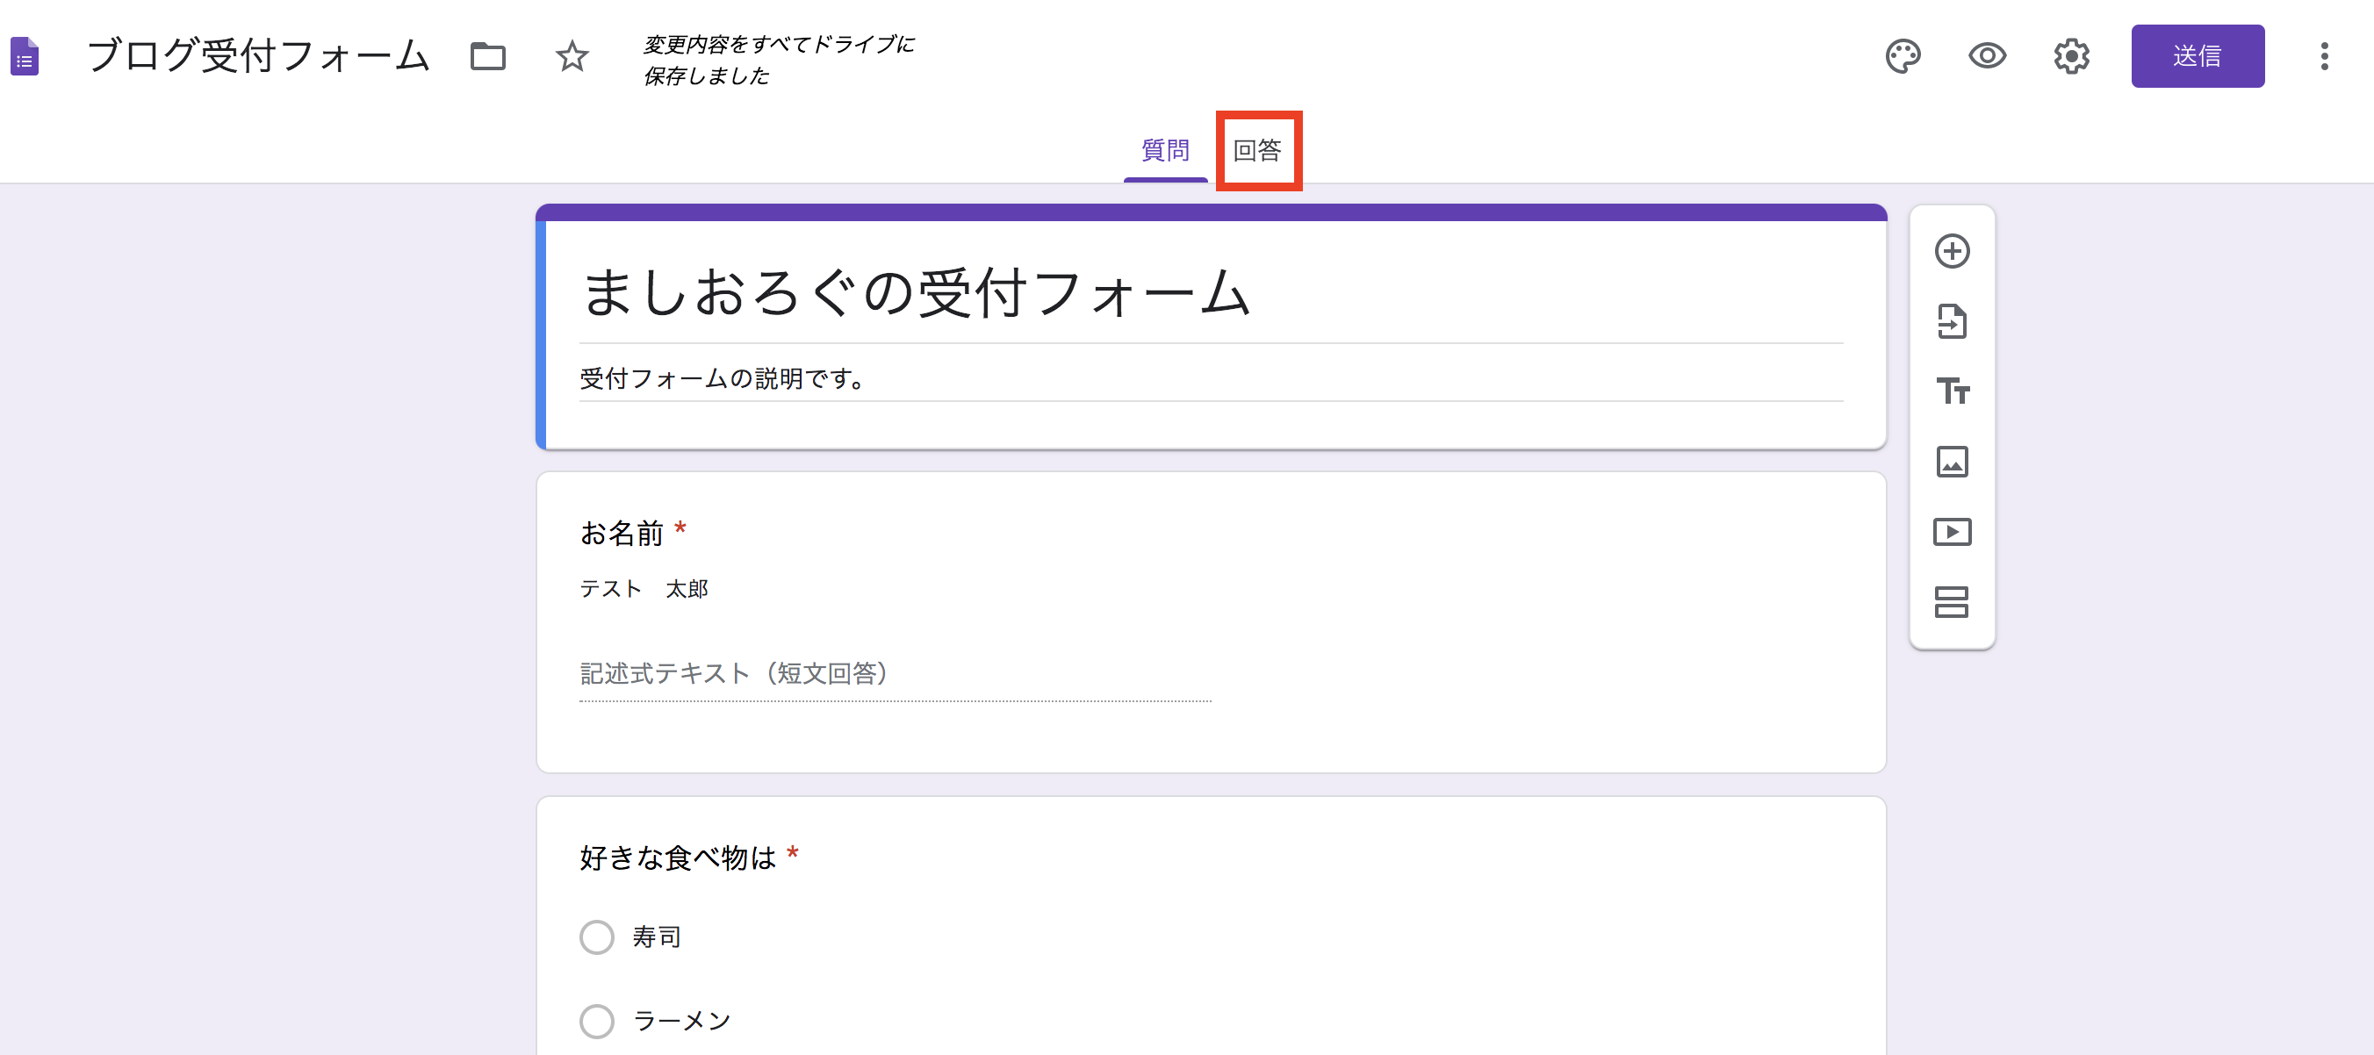The height and width of the screenshot is (1055, 2374).
Task: Select the 寿司 radio option
Action: pos(596,937)
